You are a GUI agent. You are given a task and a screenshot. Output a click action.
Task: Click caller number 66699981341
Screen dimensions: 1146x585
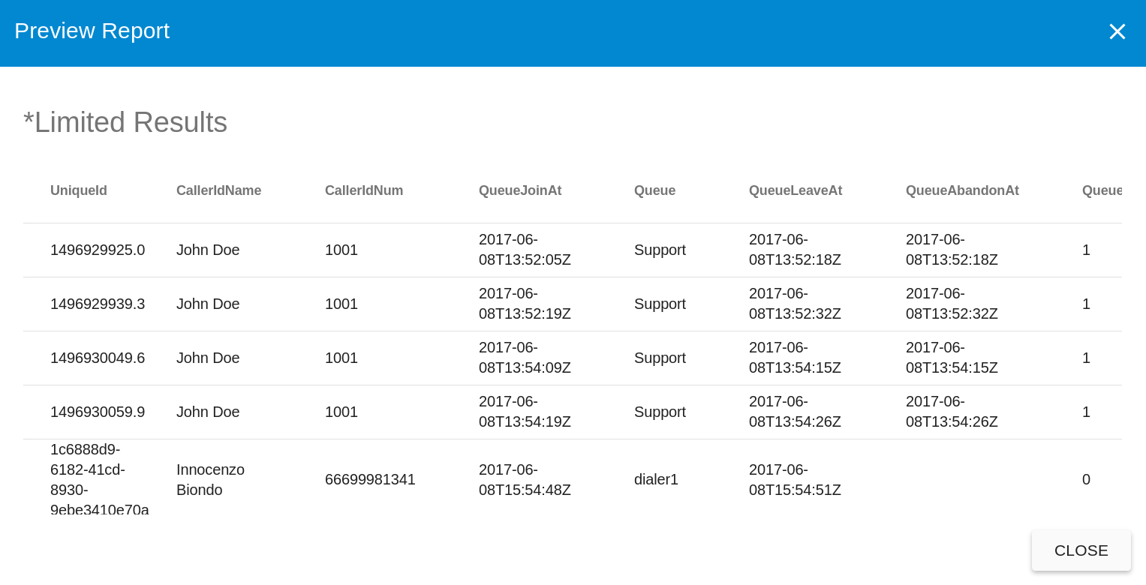[370, 479]
